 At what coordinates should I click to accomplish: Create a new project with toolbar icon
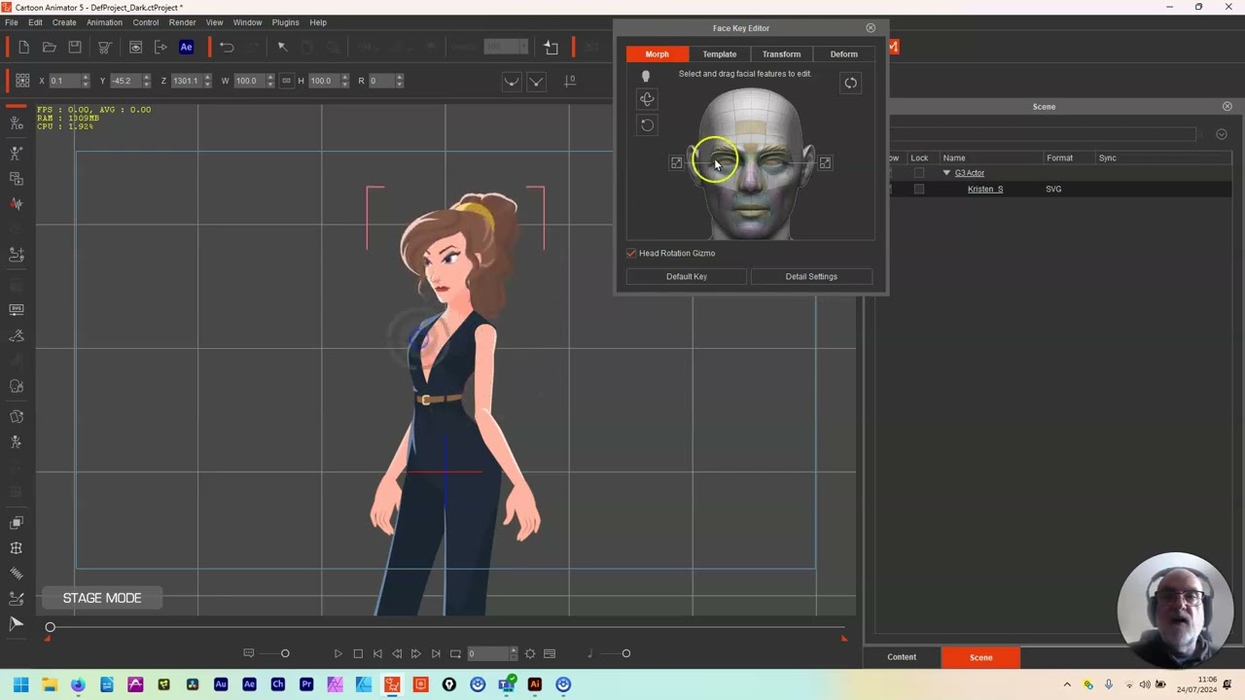tap(23, 47)
